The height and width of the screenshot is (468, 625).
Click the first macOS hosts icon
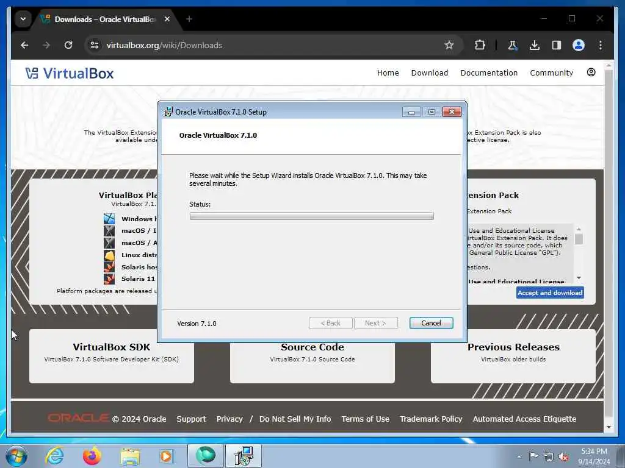(x=109, y=231)
